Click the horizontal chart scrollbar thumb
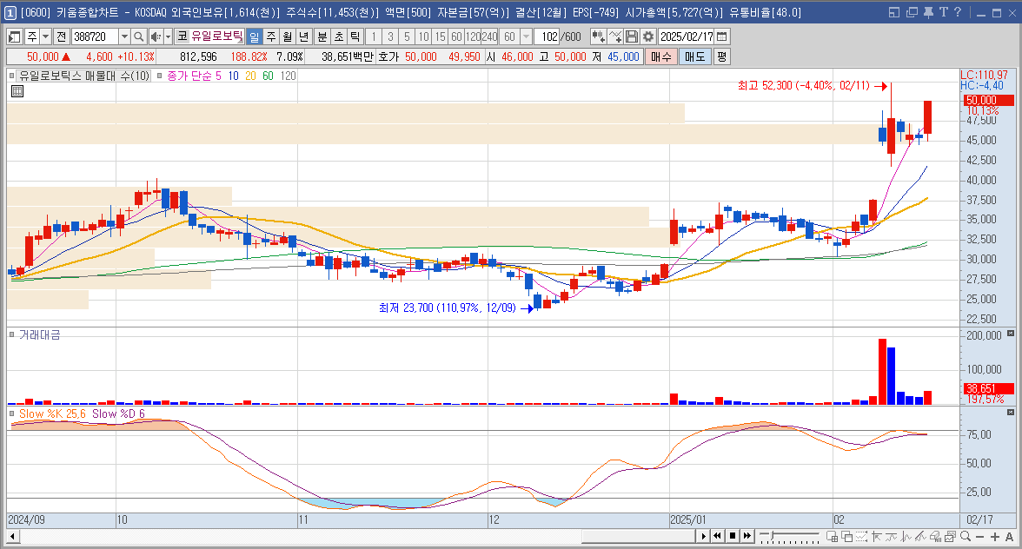 (638, 537)
